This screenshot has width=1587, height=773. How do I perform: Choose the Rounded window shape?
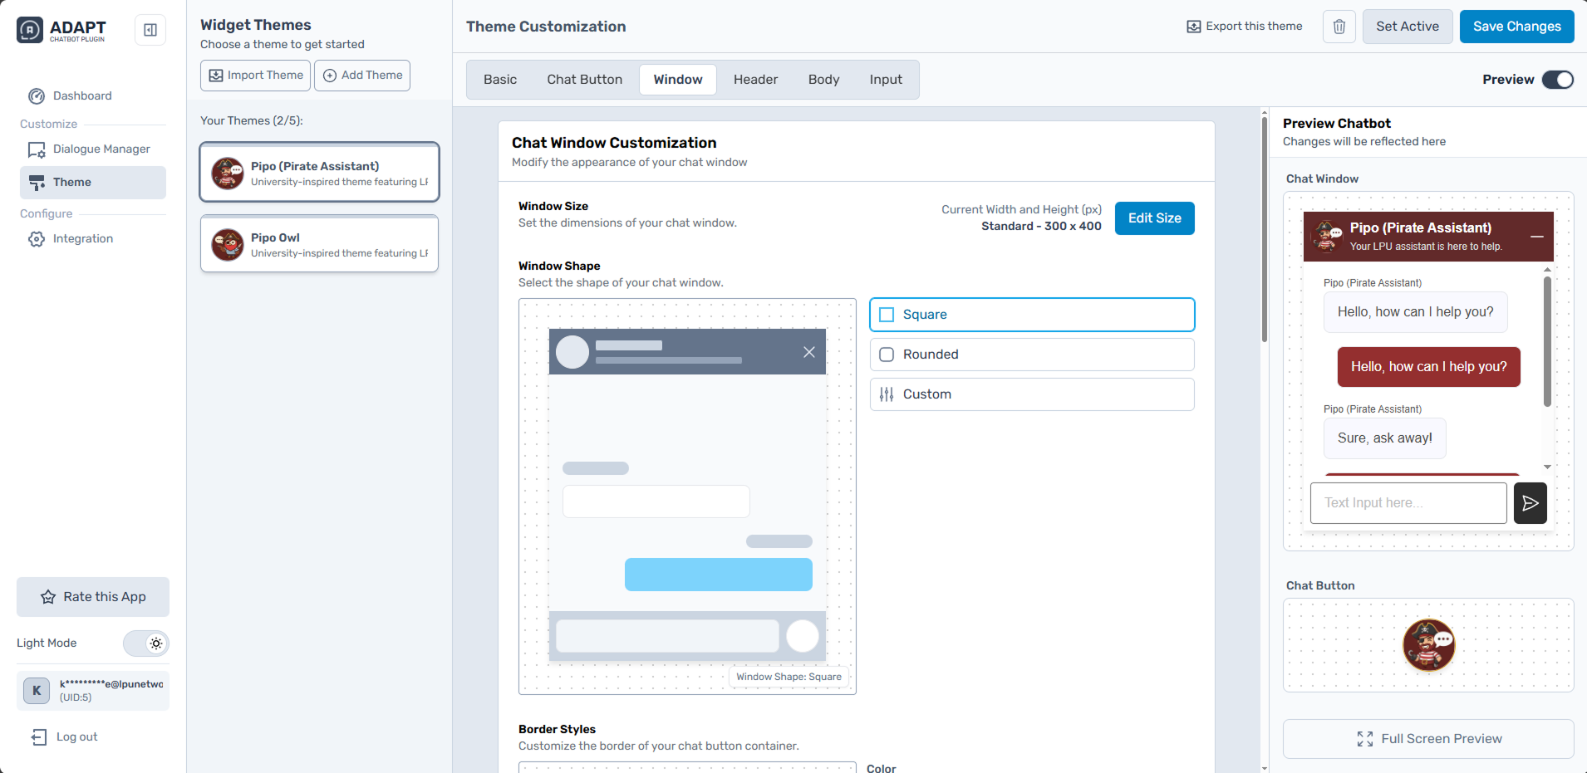pos(1031,355)
